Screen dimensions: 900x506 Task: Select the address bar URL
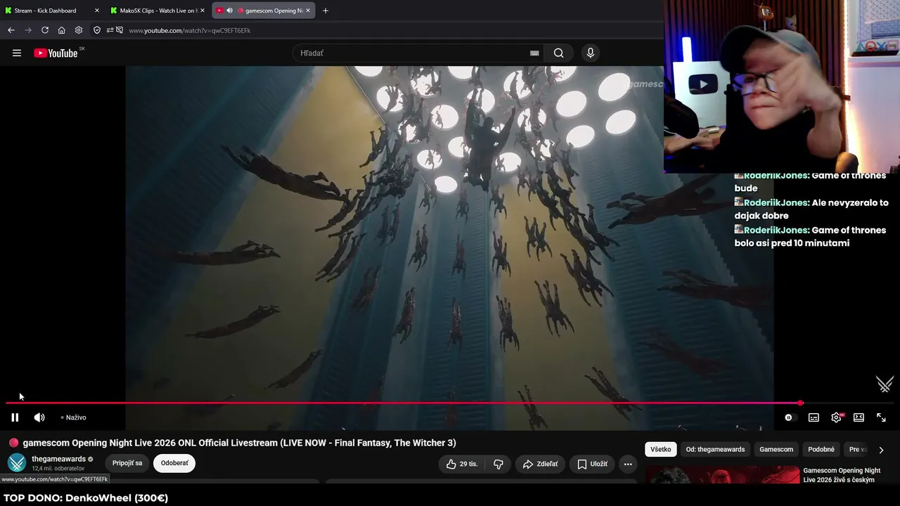[190, 30]
